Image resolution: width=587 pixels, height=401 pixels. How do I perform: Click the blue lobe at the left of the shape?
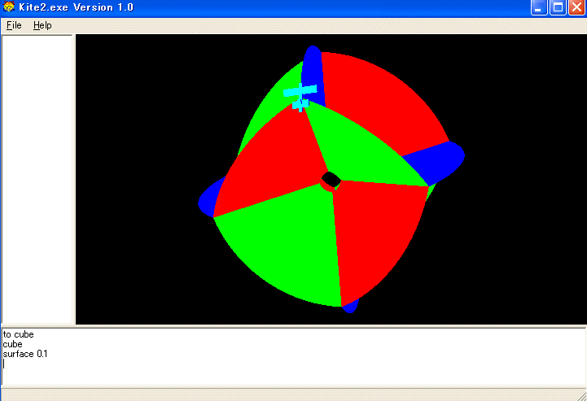click(210, 198)
